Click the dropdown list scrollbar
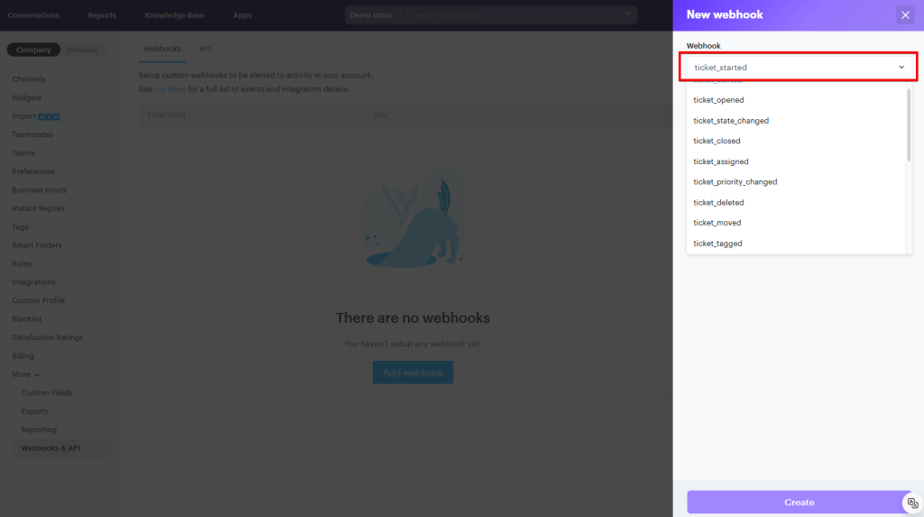The height and width of the screenshot is (517, 924). click(908, 126)
